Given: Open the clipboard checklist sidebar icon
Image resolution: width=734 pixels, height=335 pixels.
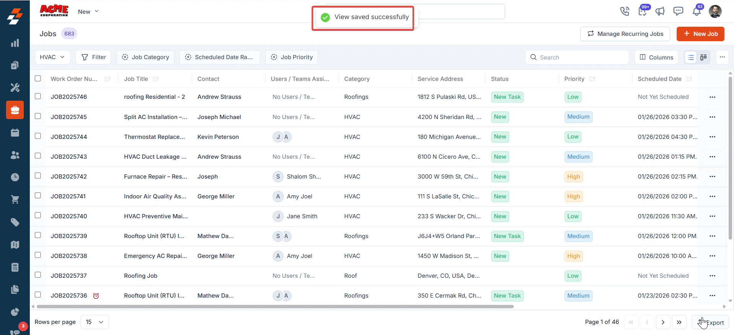Looking at the screenshot, I should coord(15,65).
